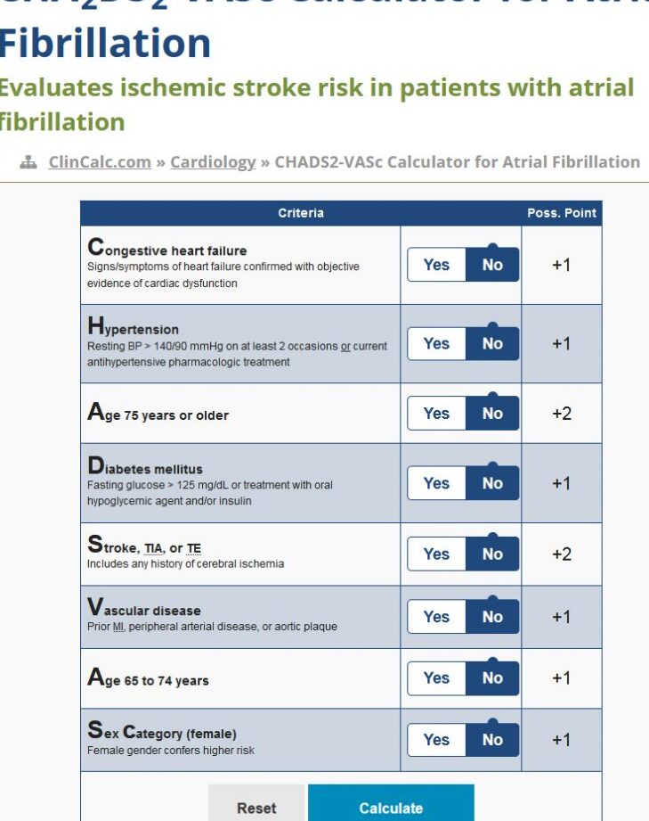Set Hypertension toggle to No
Viewport: 649px width, 821px height.
click(492, 343)
